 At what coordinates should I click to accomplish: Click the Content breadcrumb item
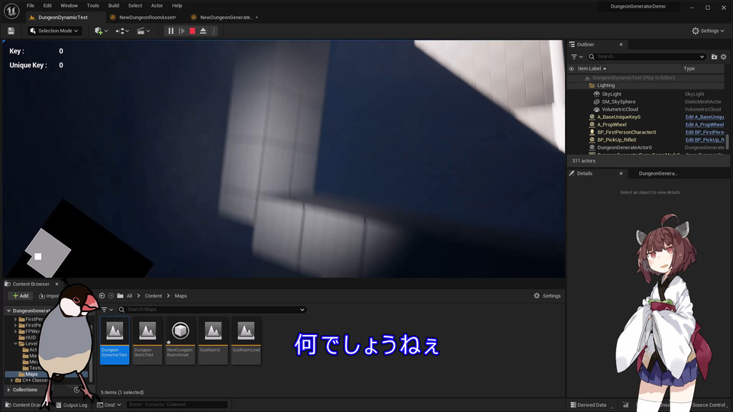[153, 296]
